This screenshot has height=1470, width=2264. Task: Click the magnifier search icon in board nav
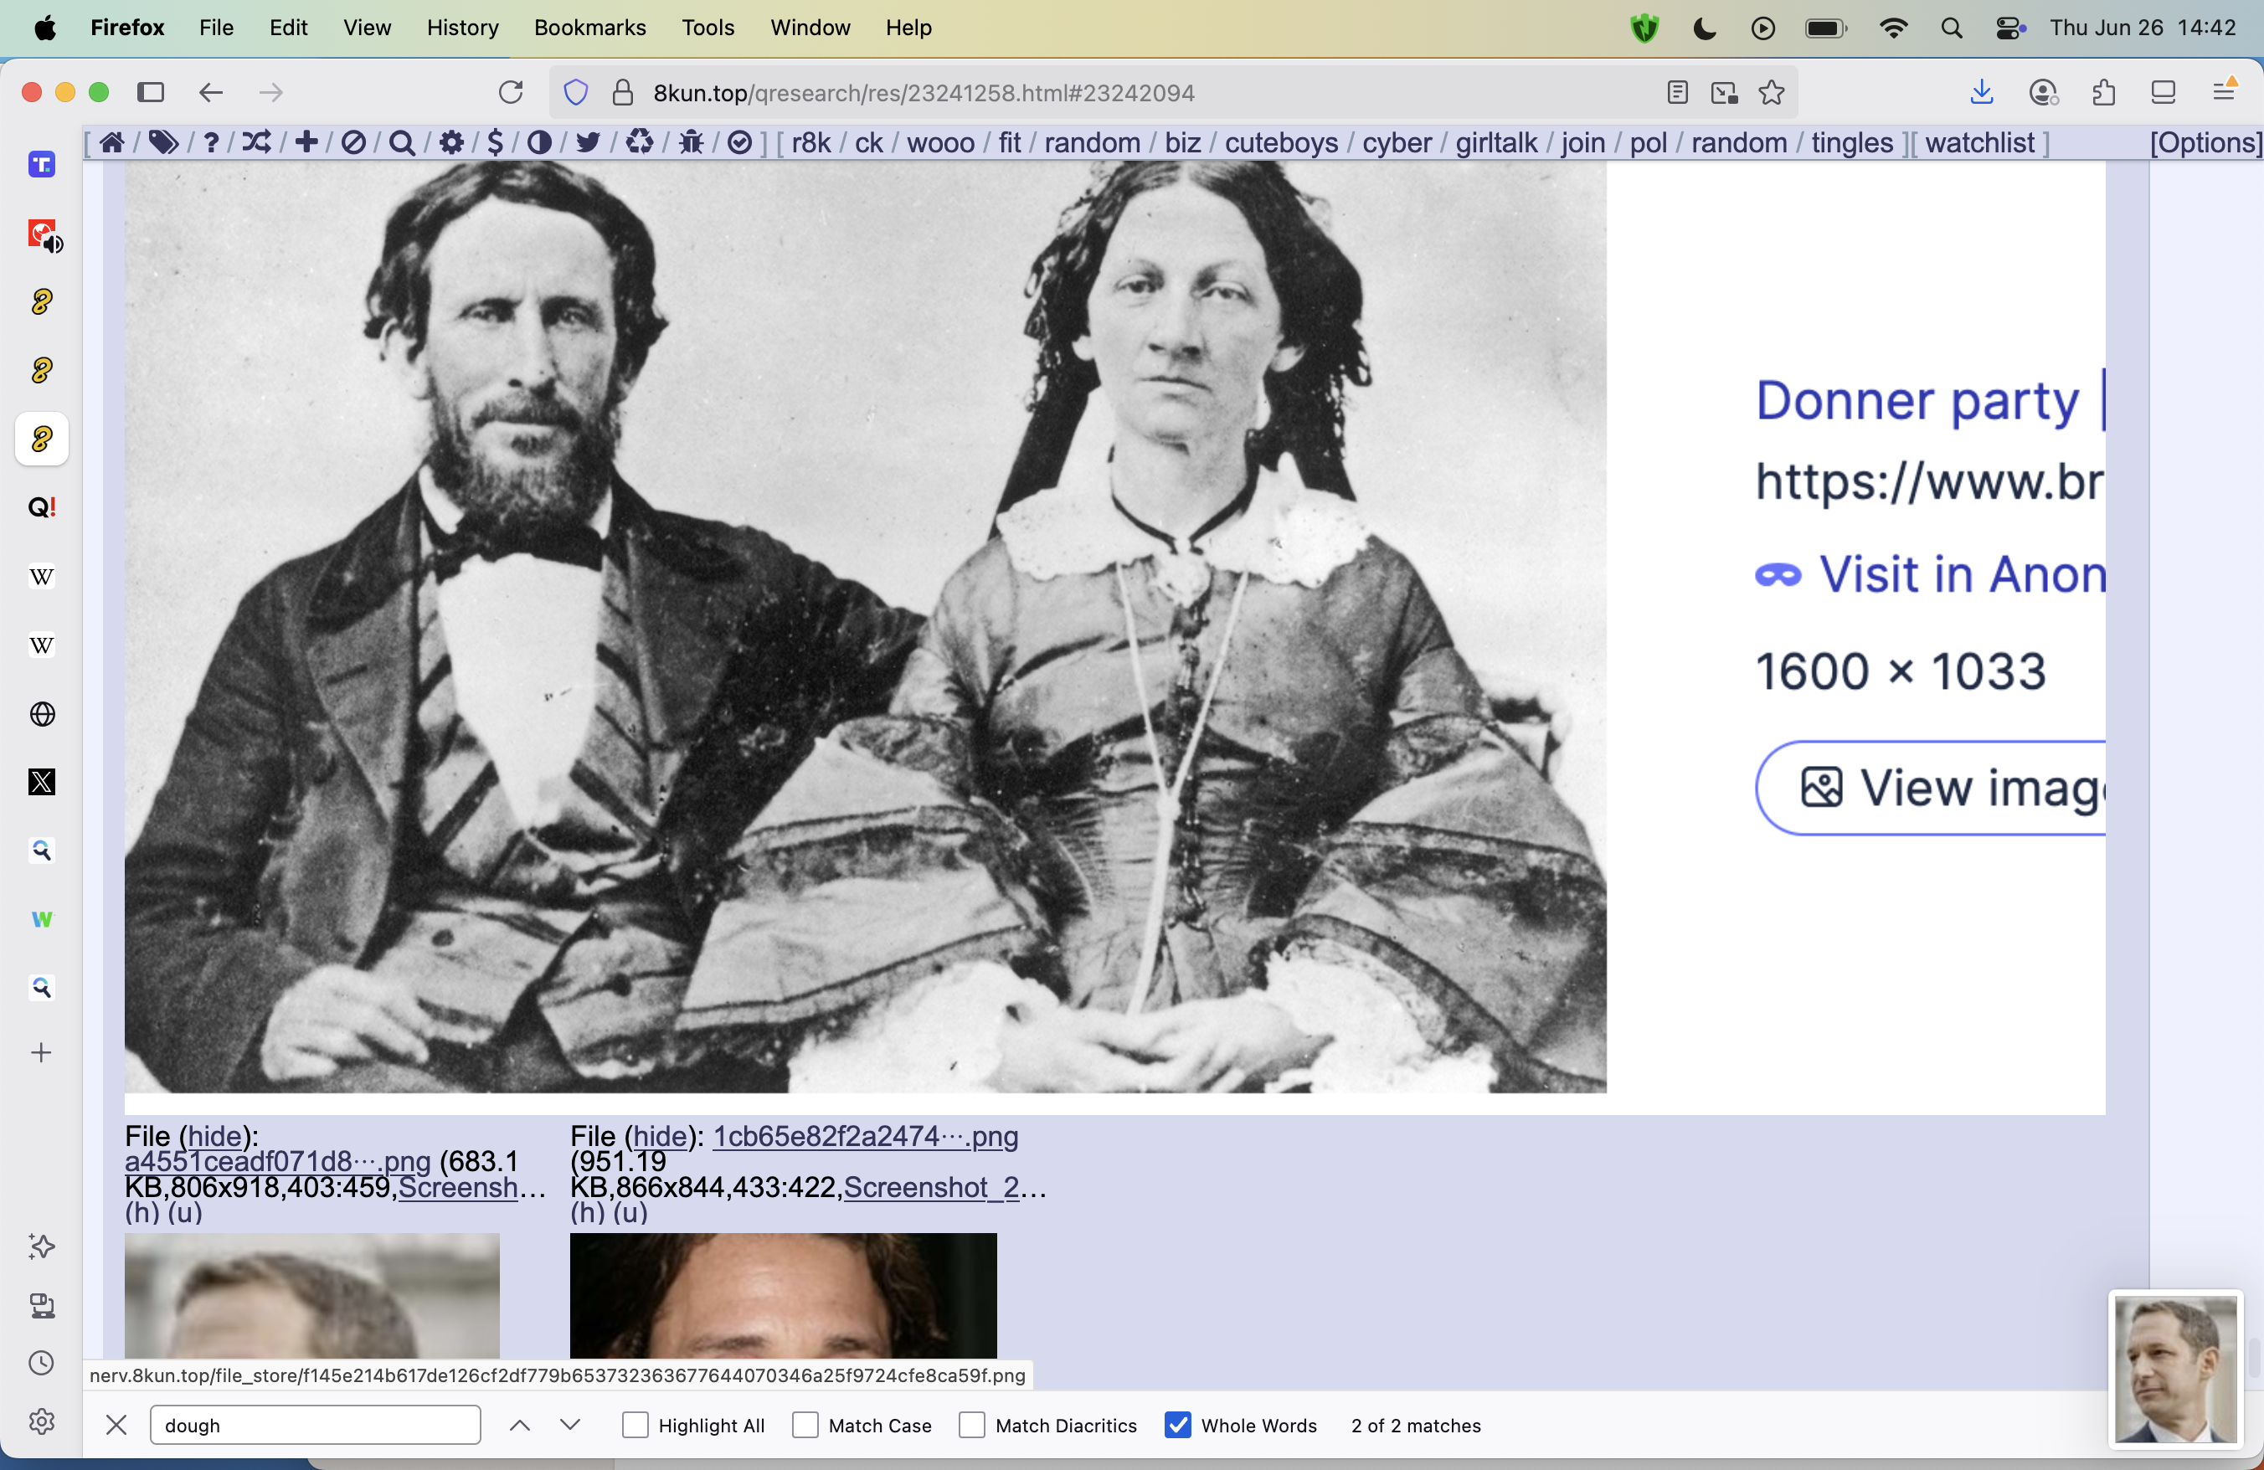point(403,142)
